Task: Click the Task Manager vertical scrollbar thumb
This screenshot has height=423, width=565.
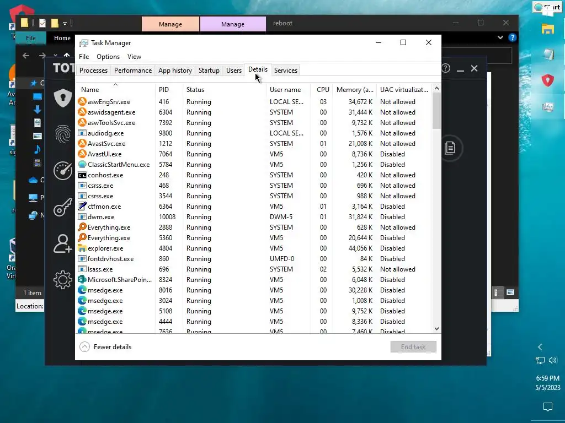Action: coord(437,111)
